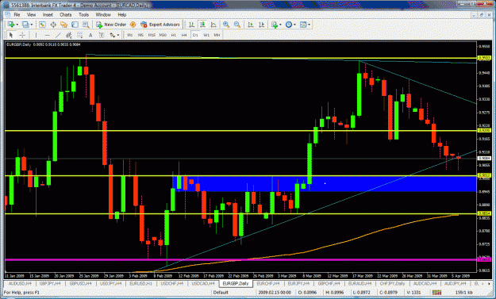Open the Indicators list icon
This screenshot has height=299, width=496.
[275, 25]
